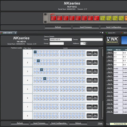
Task: Click the Group input field
Action: 57,43
